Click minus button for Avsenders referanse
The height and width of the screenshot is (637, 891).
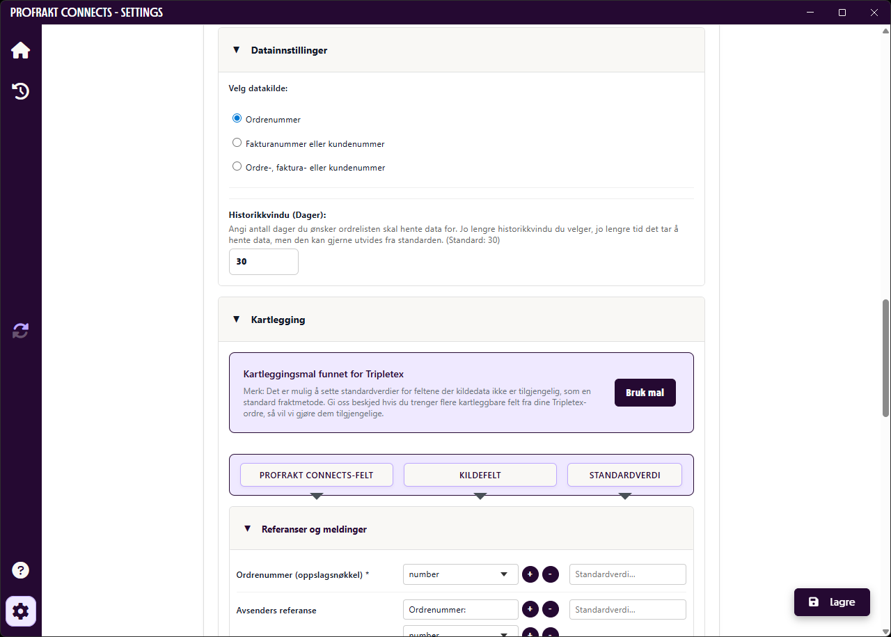(551, 609)
